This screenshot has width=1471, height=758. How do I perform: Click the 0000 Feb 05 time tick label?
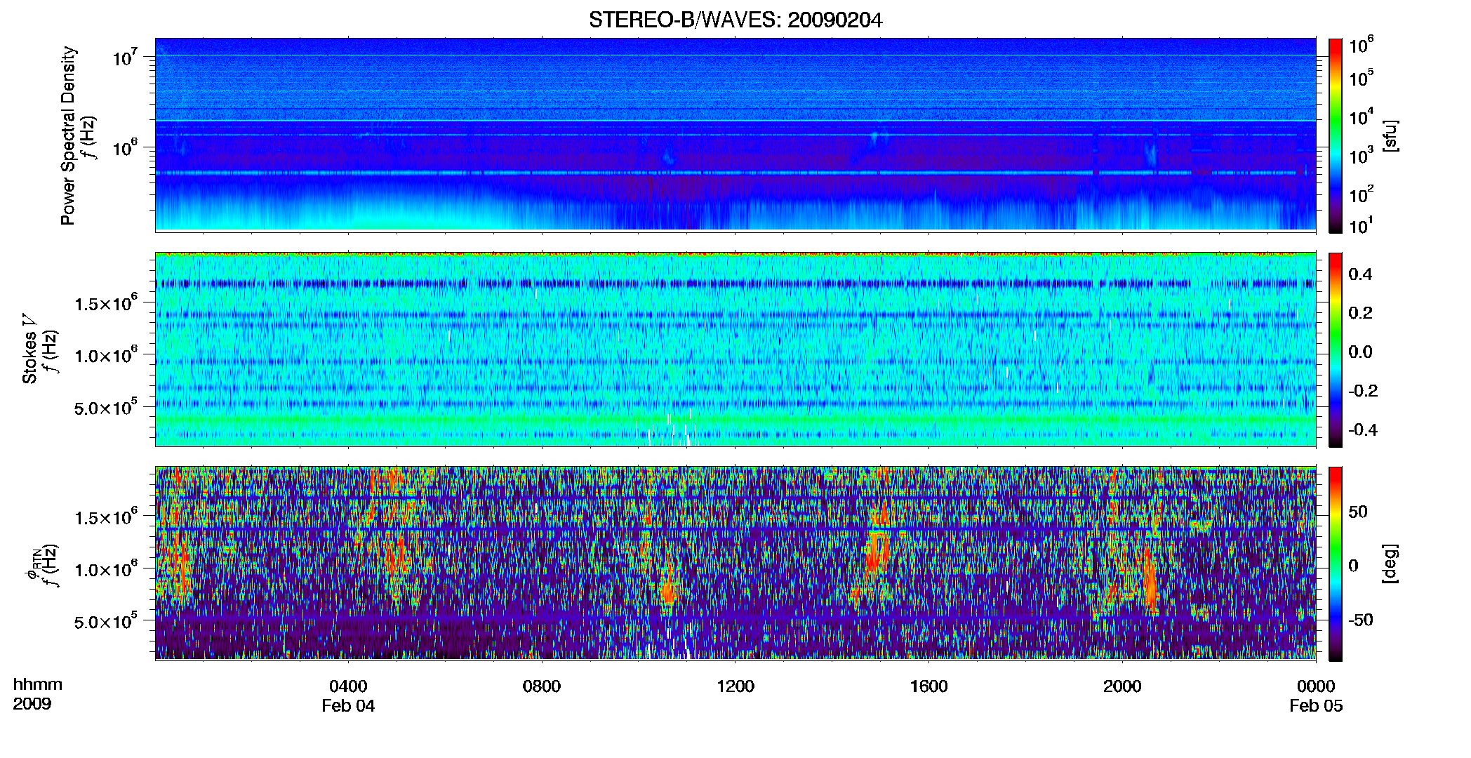point(1316,696)
